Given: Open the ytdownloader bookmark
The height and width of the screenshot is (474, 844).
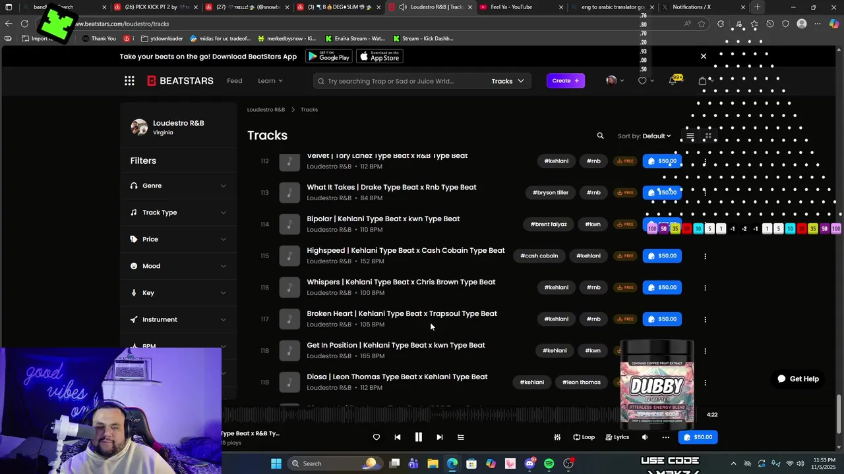Looking at the screenshot, I should tap(162, 39).
